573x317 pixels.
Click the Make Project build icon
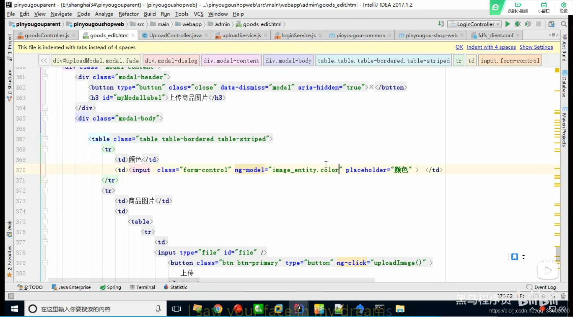coord(441,24)
